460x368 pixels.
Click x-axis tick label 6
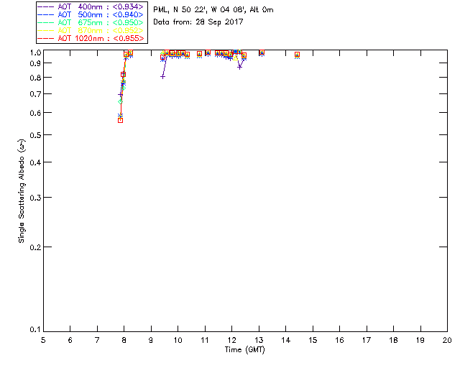pos(70,340)
